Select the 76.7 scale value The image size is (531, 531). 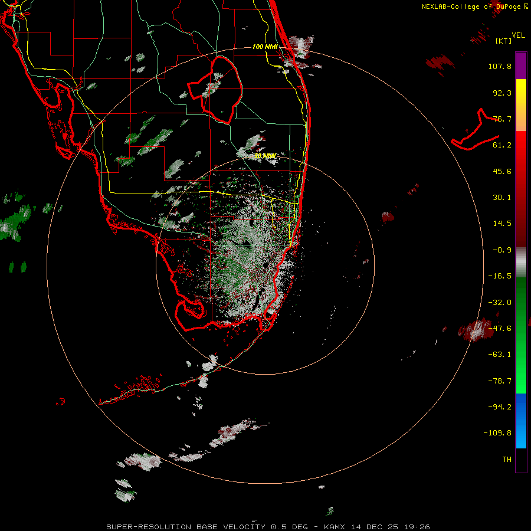502,119
